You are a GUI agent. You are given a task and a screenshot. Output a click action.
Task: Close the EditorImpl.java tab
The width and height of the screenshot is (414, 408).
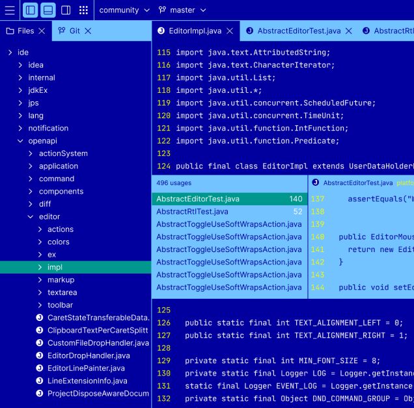point(230,31)
